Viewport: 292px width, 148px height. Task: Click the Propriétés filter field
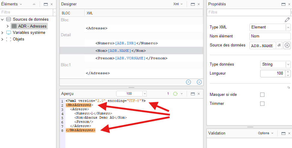click(248, 12)
